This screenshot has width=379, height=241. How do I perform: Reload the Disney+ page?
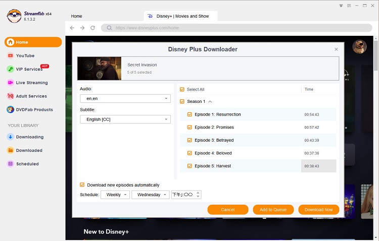tap(93, 28)
